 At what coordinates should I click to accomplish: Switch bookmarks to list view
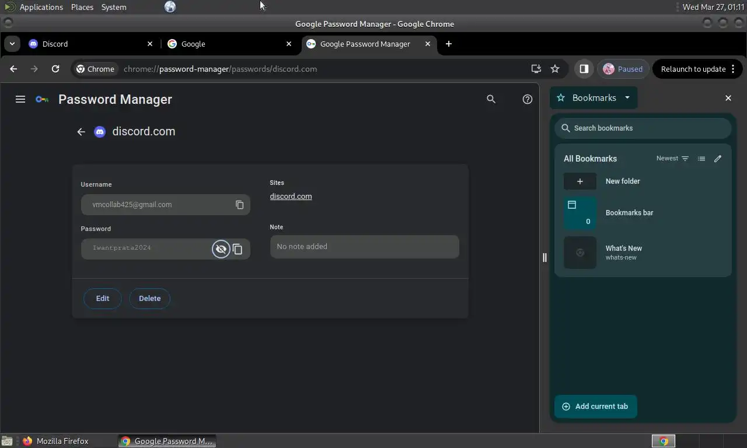point(701,159)
